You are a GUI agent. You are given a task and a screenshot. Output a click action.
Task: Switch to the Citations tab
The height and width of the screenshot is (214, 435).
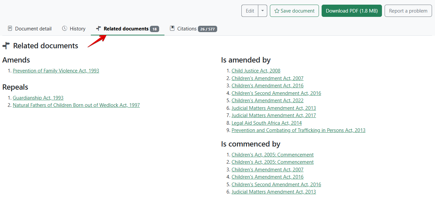pos(187,29)
